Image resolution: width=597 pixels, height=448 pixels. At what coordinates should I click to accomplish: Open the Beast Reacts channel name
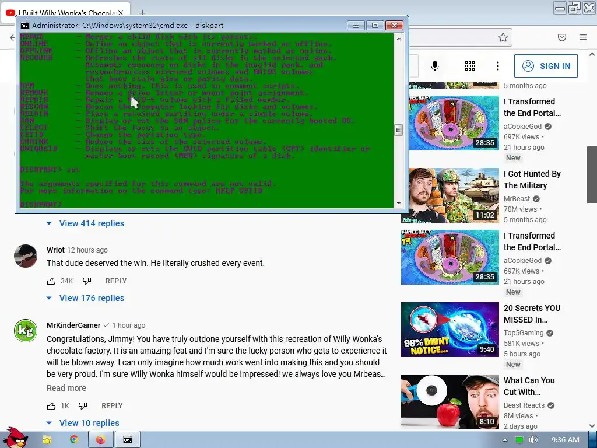point(524,405)
